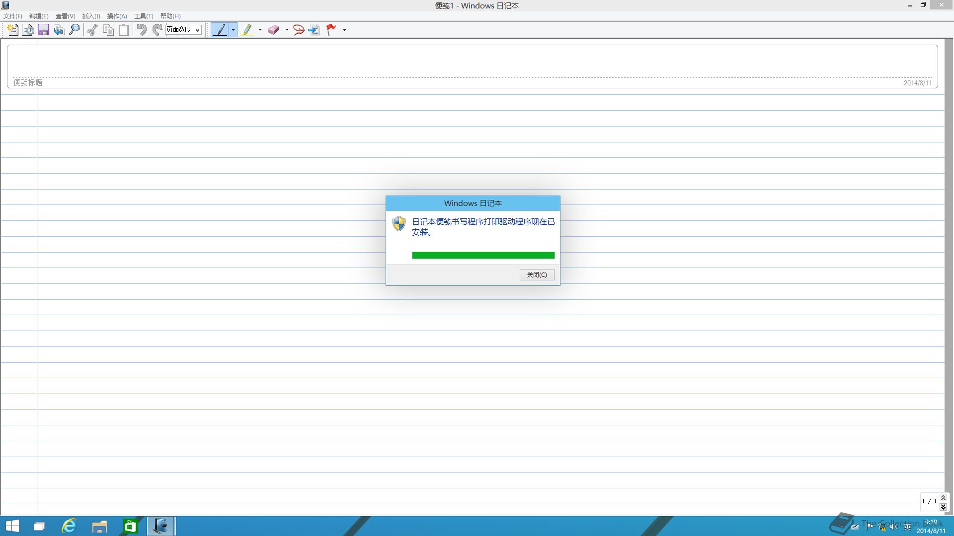
Task: Expand the Eraser options arrow
Action: [287, 30]
